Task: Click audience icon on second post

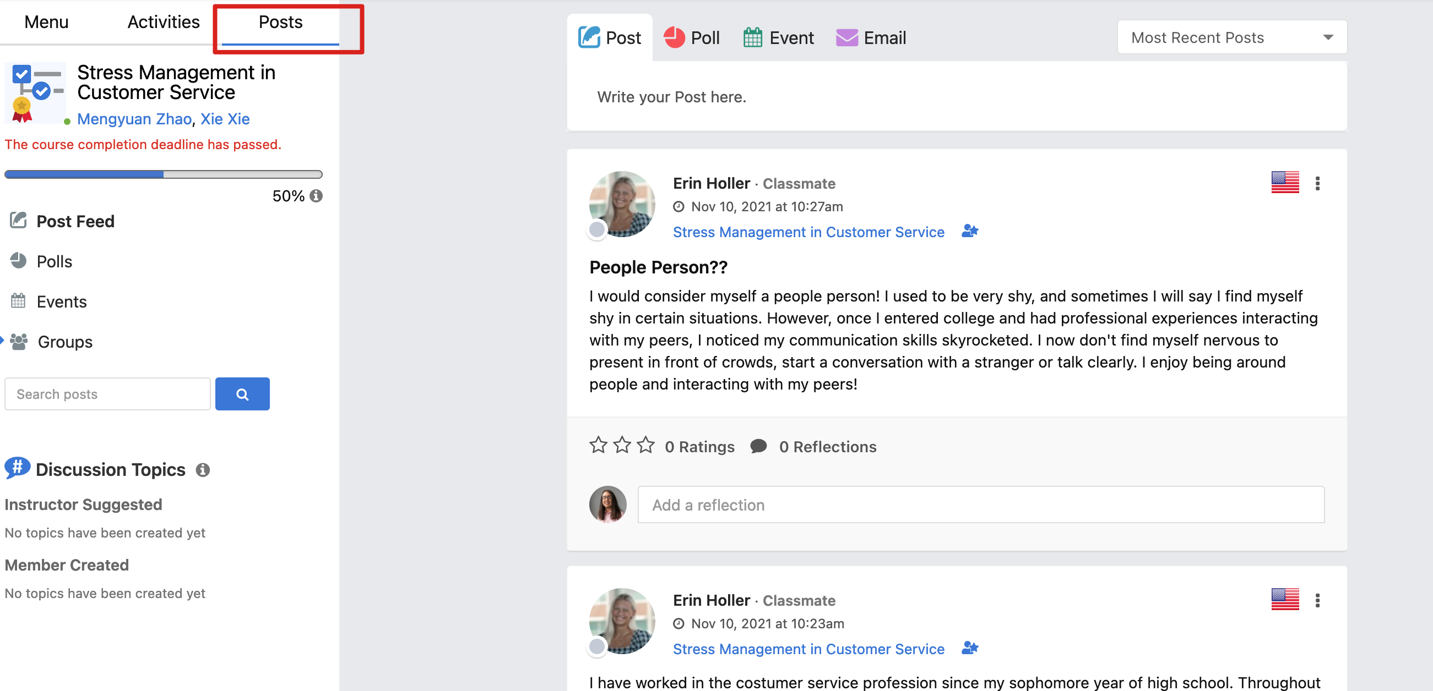Action: 970,648
